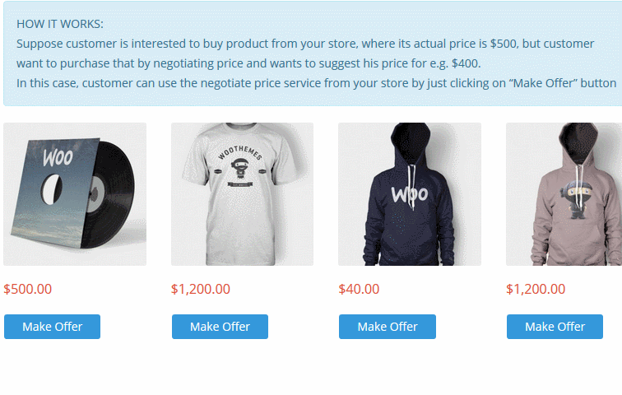Click the black vinyl record disc
The width and height of the screenshot is (622, 395).
coord(113,193)
